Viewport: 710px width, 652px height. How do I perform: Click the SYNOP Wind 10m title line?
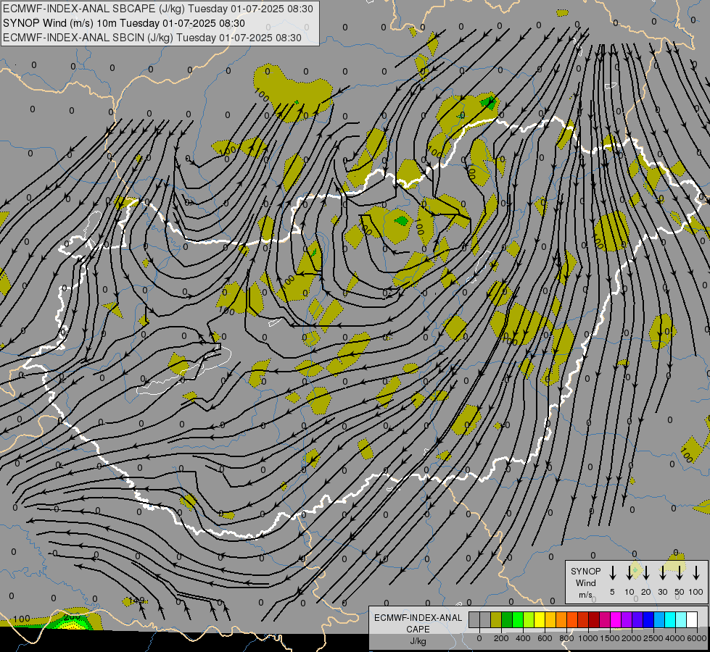[124, 23]
